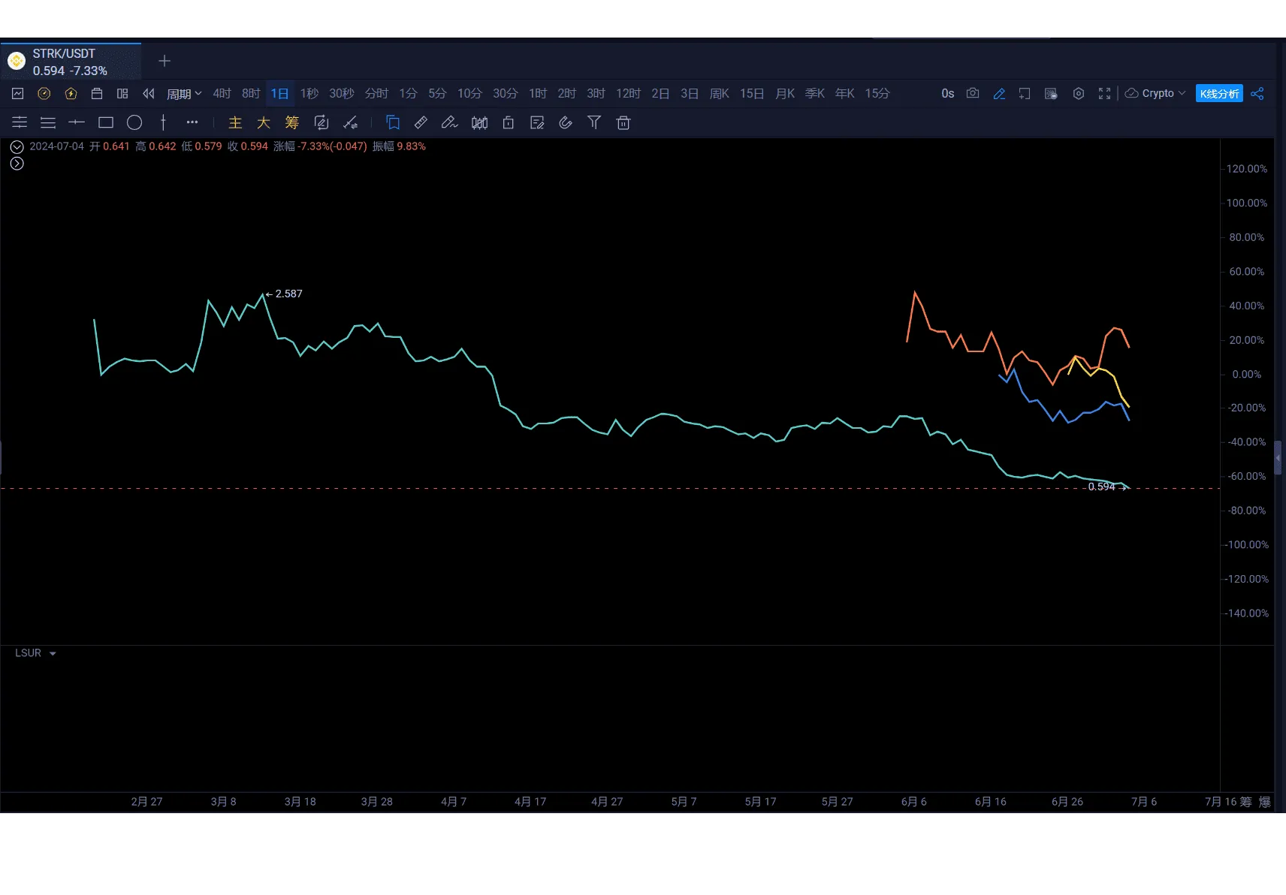Toggle the 筹 chip distribution overlay
The width and height of the screenshot is (1286, 895).
[x=292, y=122]
